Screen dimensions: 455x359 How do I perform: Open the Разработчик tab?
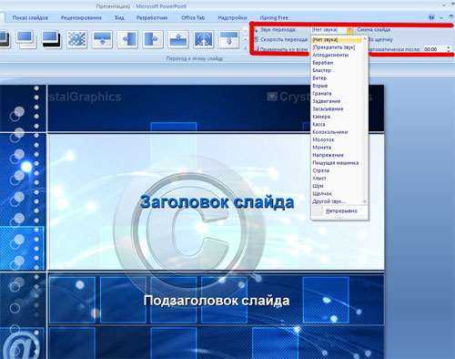click(152, 18)
